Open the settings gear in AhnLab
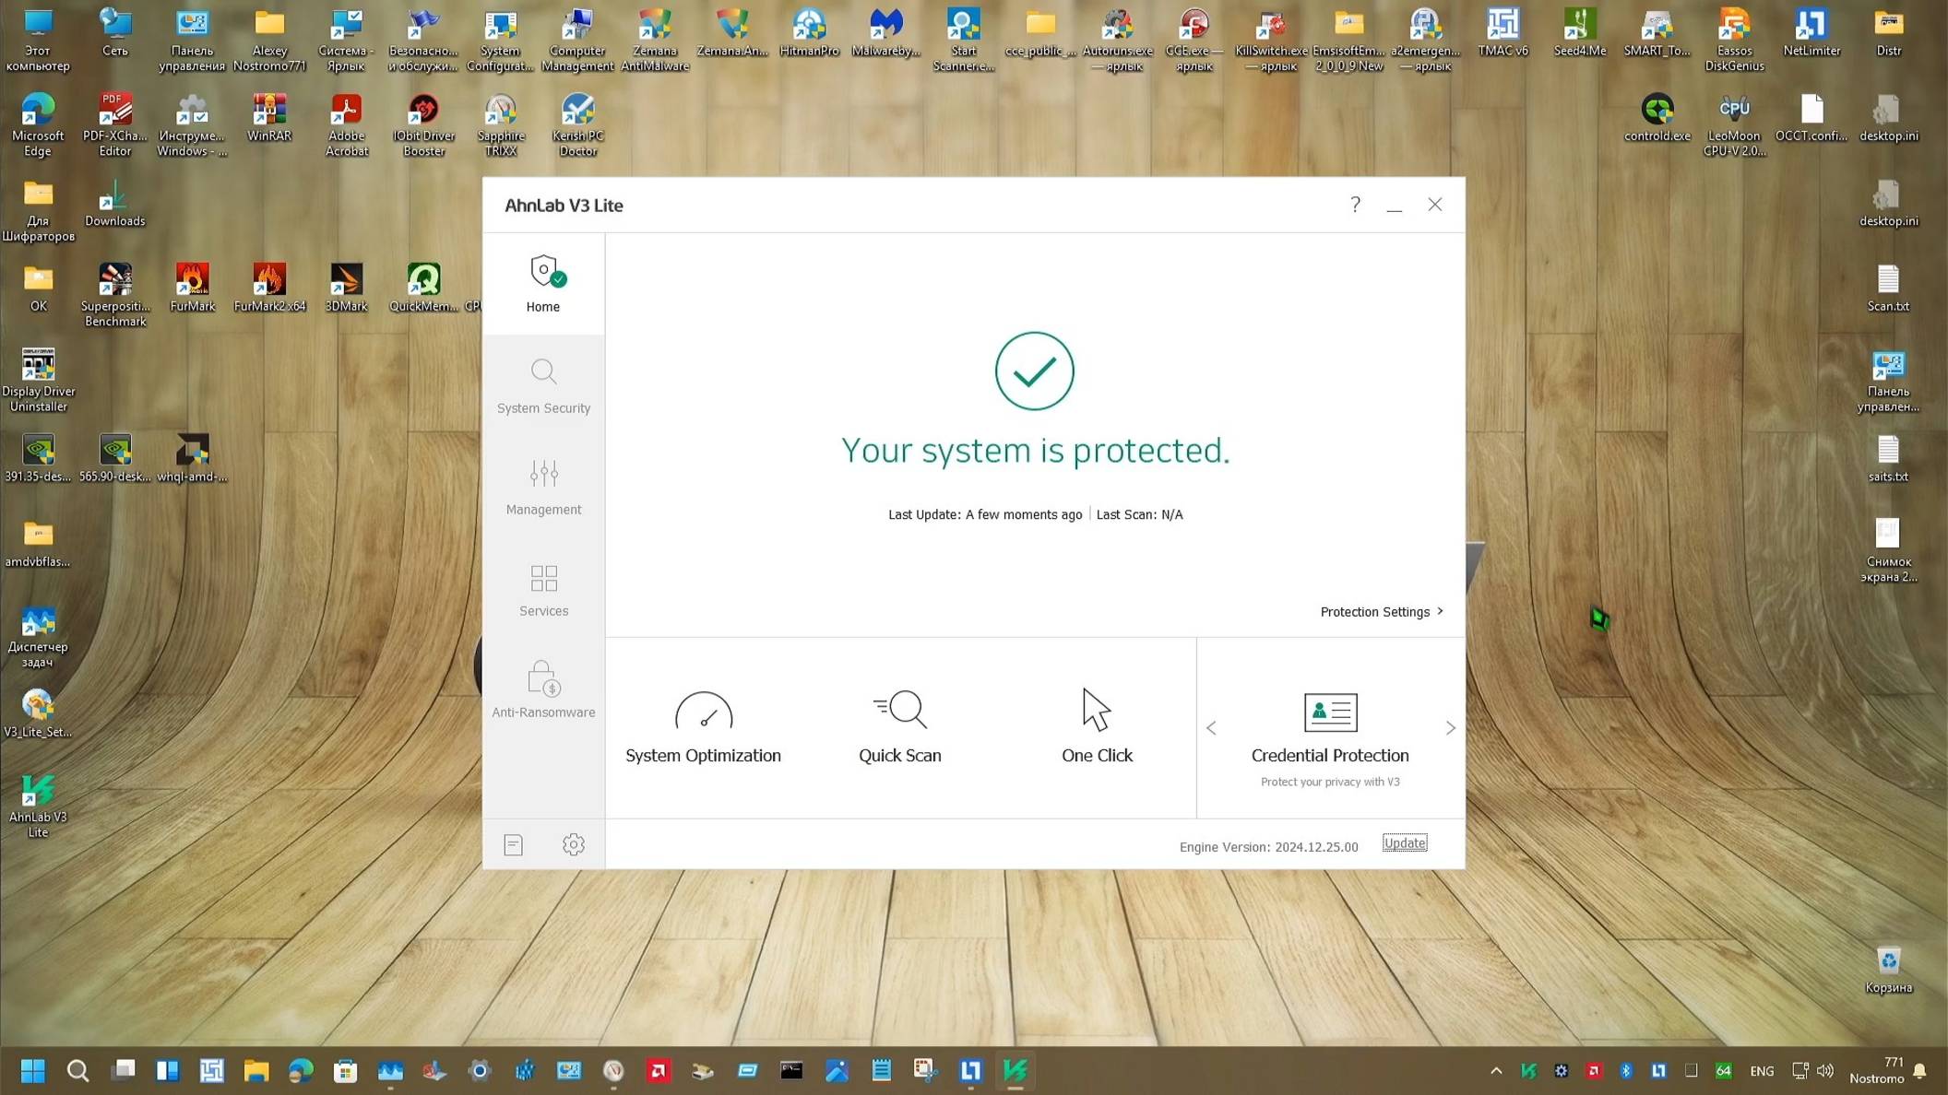This screenshot has height=1095, width=1948. [574, 843]
